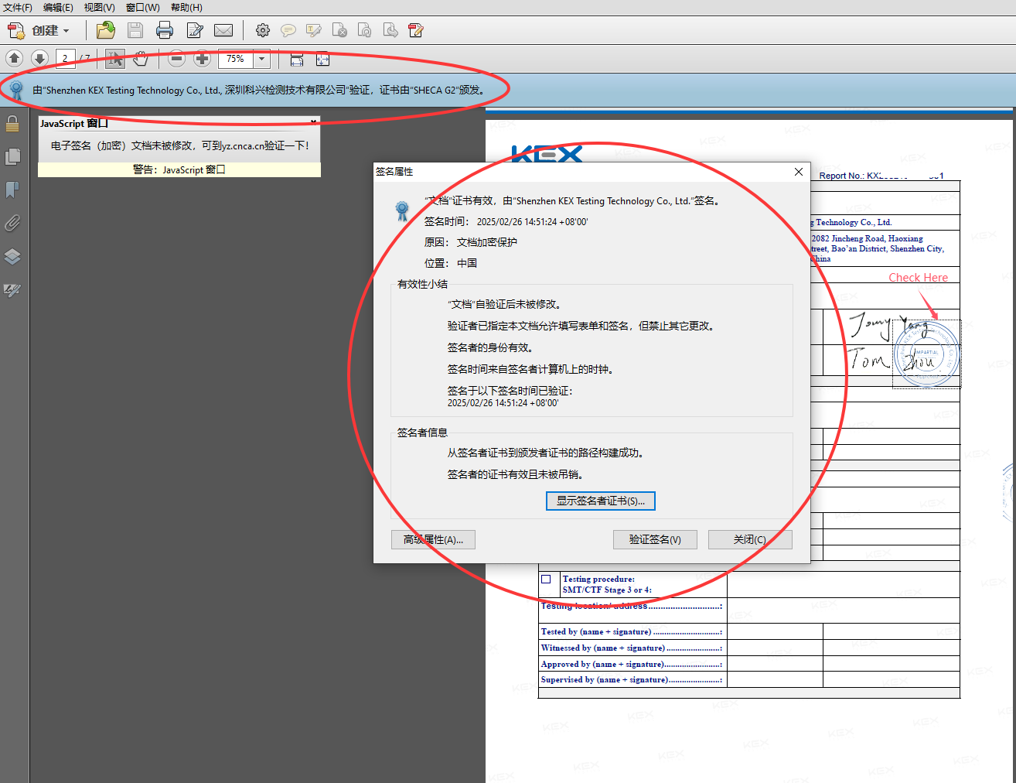
Task: Click the text "文档"自验证后未被修改。
Action: [504, 304]
